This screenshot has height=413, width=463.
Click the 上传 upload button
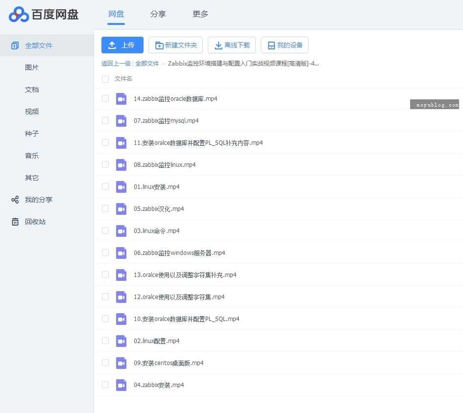pyautogui.click(x=122, y=45)
